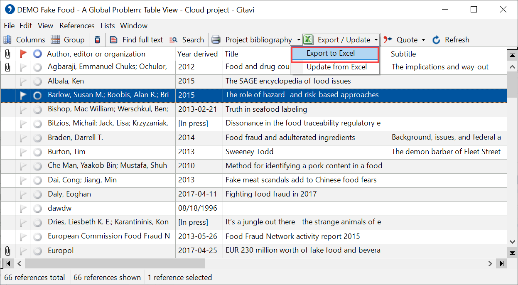Click horizontal scrollbar right arrow
This screenshot has width=518, height=285.
pos(491,263)
